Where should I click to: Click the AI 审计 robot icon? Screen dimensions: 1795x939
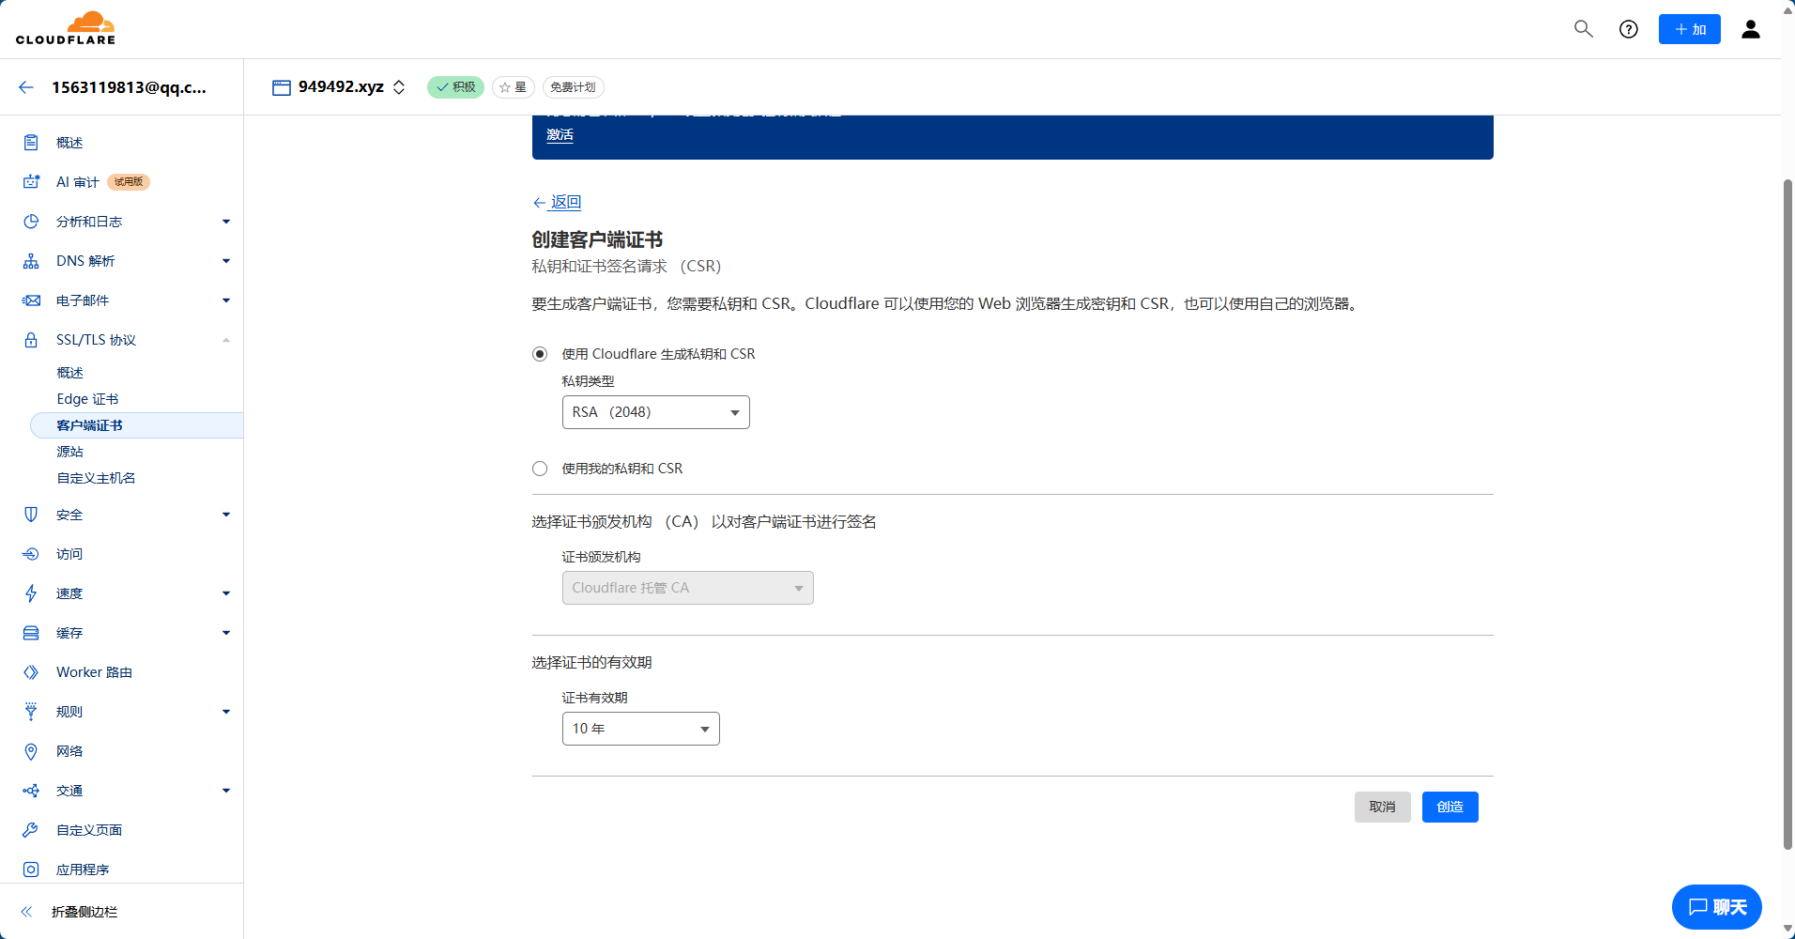(x=31, y=182)
